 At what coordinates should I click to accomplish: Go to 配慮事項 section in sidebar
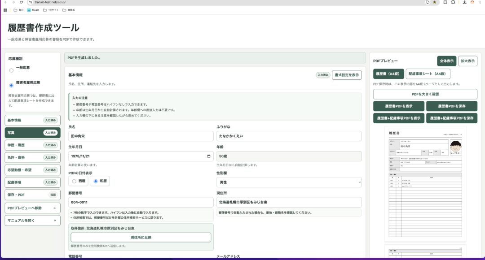coord(32,182)
